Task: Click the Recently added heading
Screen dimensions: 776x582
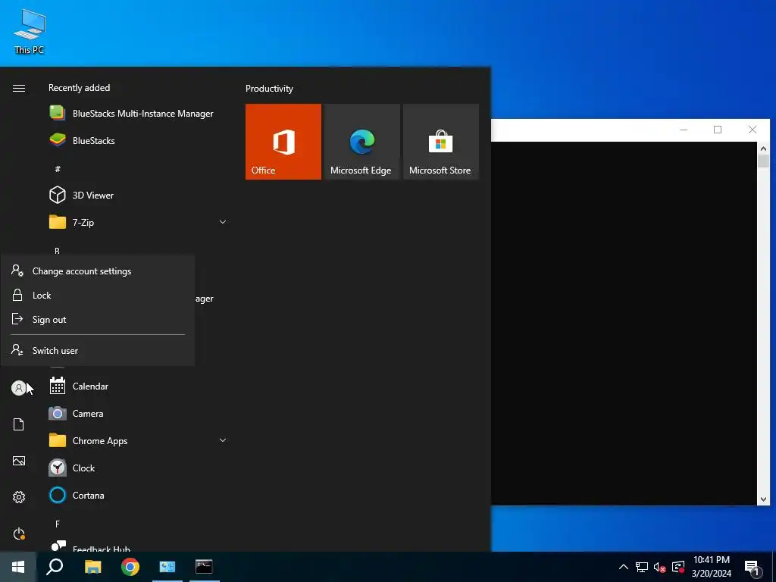Action: pos(79,88)
